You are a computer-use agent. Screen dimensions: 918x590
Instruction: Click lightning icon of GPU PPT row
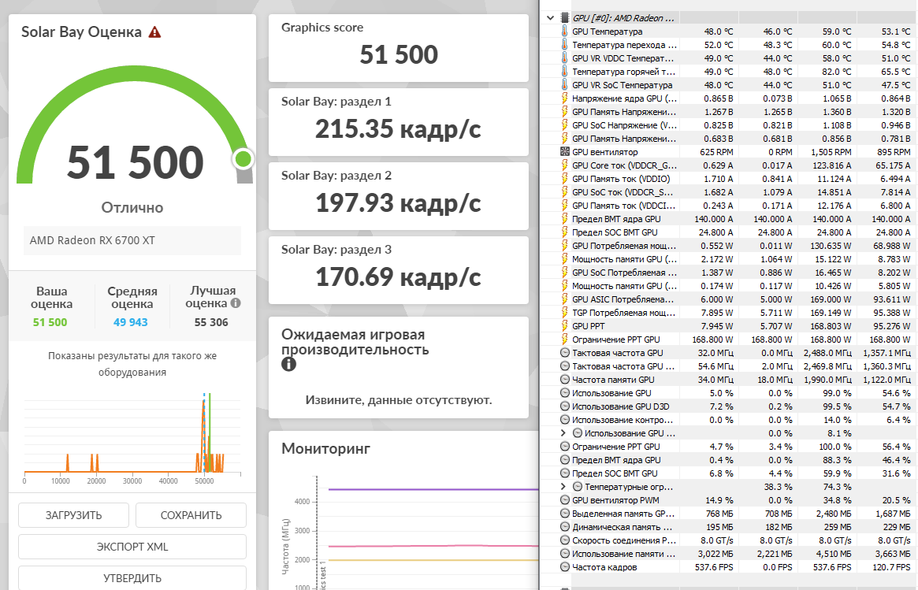pyautogui.click(x=564, y=325)
